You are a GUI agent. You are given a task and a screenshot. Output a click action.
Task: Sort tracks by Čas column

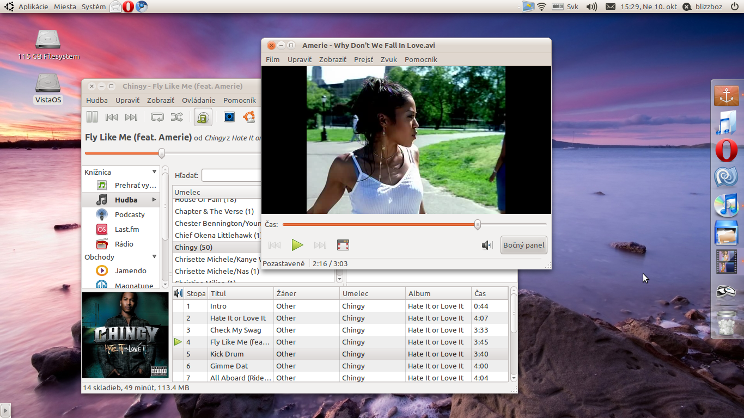(490, 293)
